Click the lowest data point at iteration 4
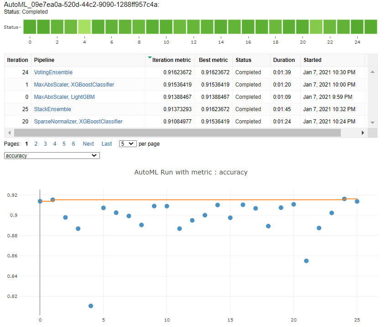Image resolution: width=386 pixels, height=327 pixels. (x=91, y=306)
